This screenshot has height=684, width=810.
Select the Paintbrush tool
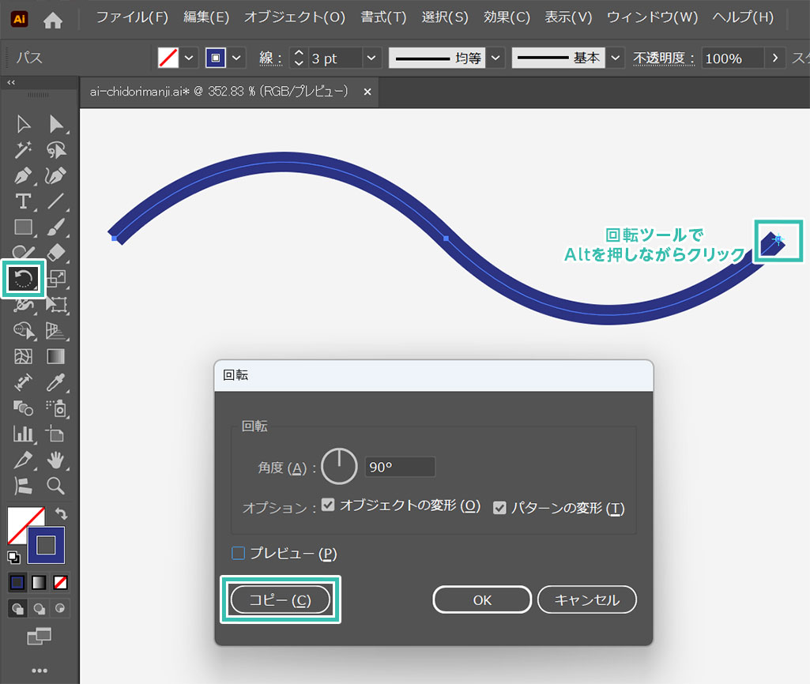click(56, 227)
